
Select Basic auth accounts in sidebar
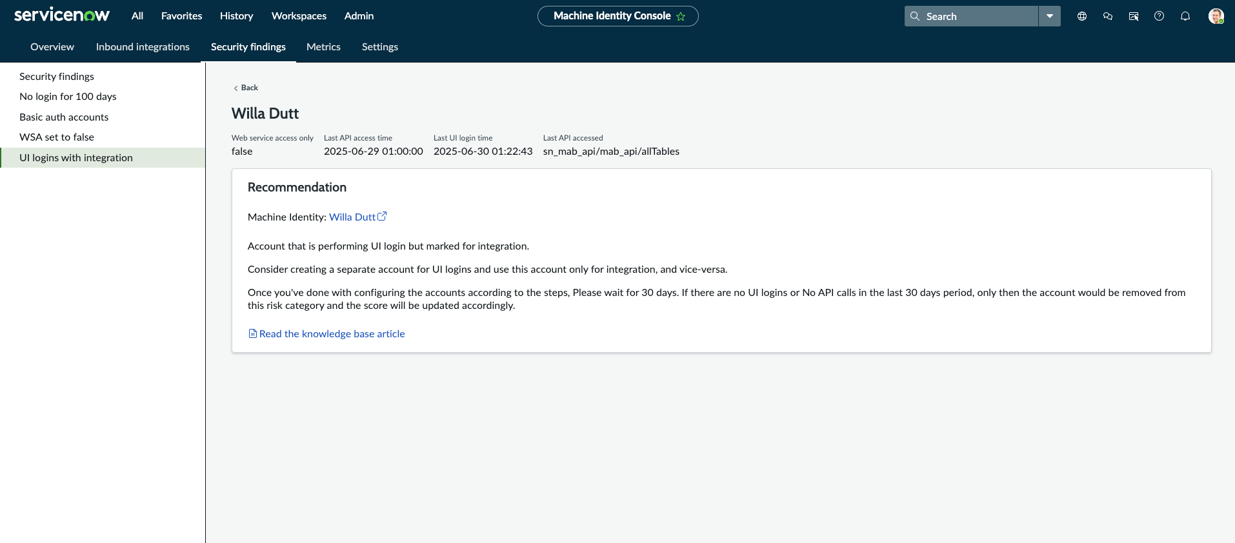point(103,117)
